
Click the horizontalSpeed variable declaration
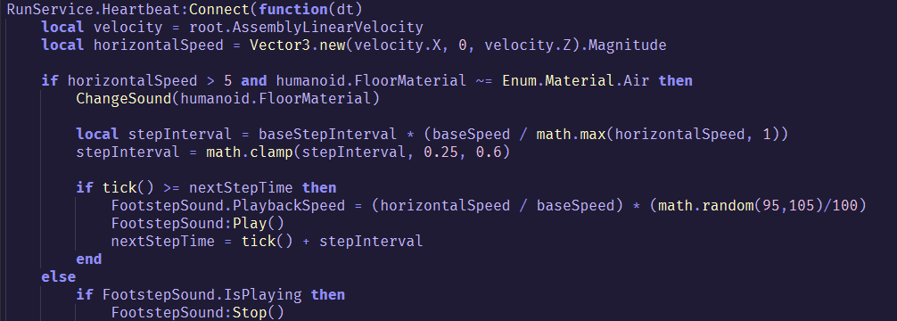coord(159,45)
